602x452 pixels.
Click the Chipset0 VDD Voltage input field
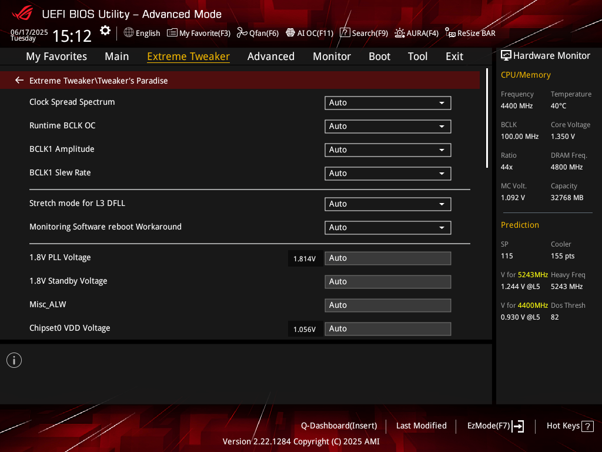pos(388,328)
